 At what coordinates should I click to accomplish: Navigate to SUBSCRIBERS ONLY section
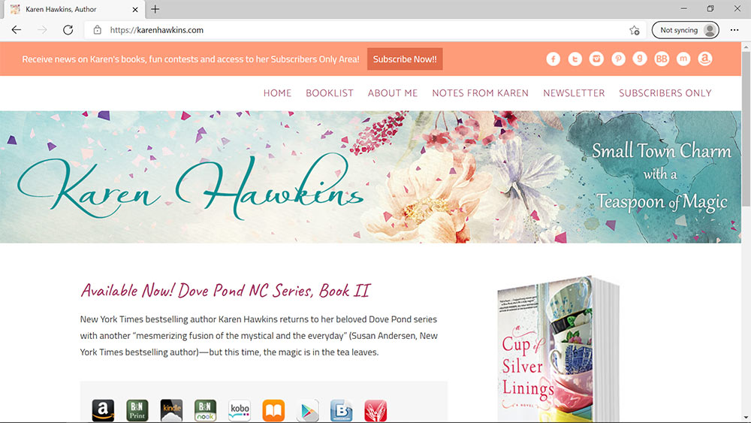point(665,93)
